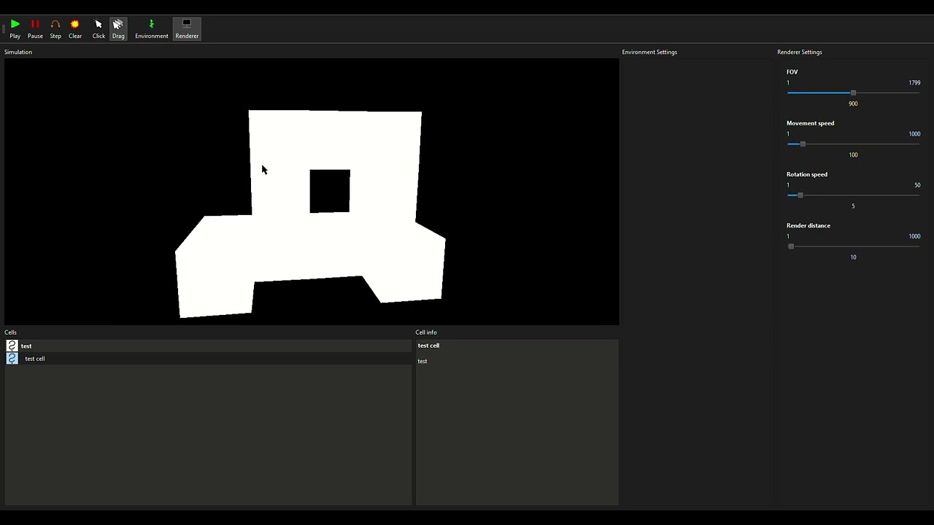
Task: Click the Cells panel title
Action: [10, 332]
